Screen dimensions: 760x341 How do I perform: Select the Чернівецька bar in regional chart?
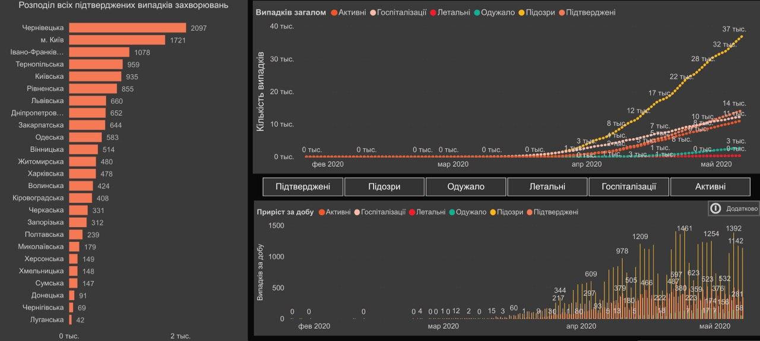point(127,28)
